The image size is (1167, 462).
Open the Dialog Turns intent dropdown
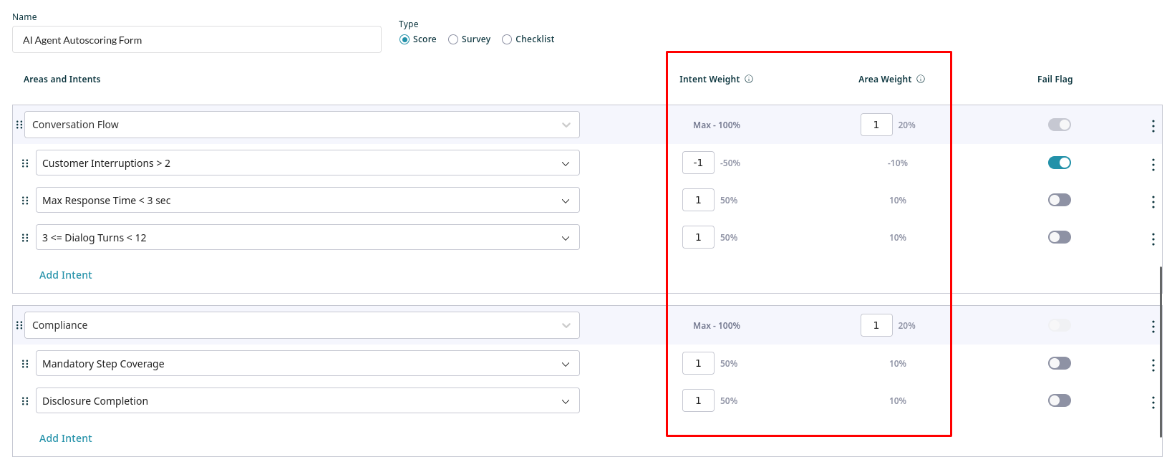[565, 238]
